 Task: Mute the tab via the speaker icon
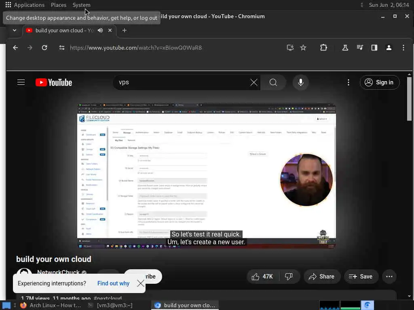[x=100, y=30]
